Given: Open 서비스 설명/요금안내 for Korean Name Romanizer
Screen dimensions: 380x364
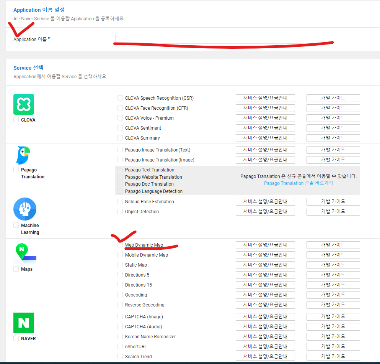Looking at the screenshot, I should [265, 336].
